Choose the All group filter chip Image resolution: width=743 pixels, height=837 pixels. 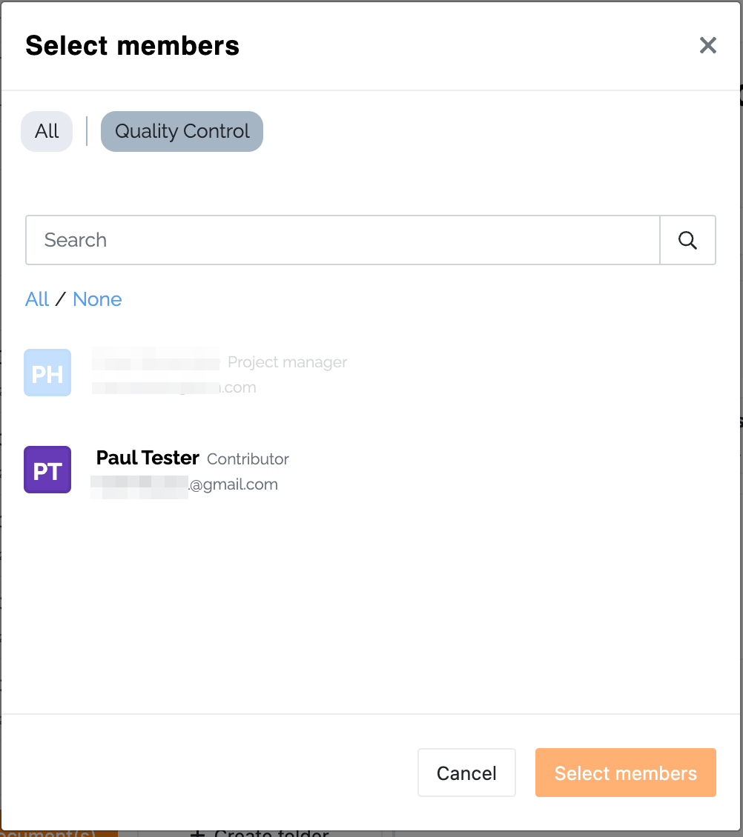(47, 131)
